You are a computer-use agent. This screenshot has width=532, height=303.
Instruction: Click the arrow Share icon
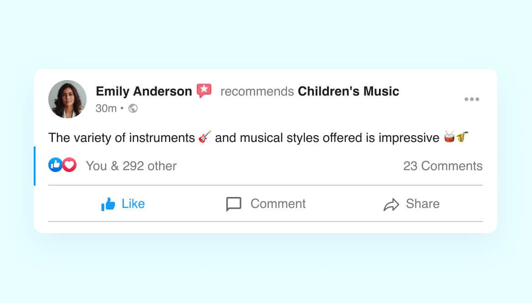point(391,205)
